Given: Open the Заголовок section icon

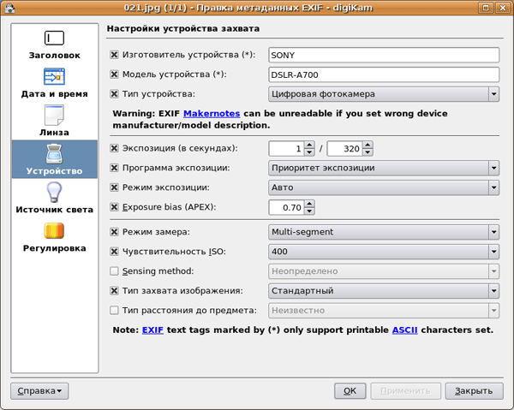Looking at the screenshot, I should (x=54, y=38).
